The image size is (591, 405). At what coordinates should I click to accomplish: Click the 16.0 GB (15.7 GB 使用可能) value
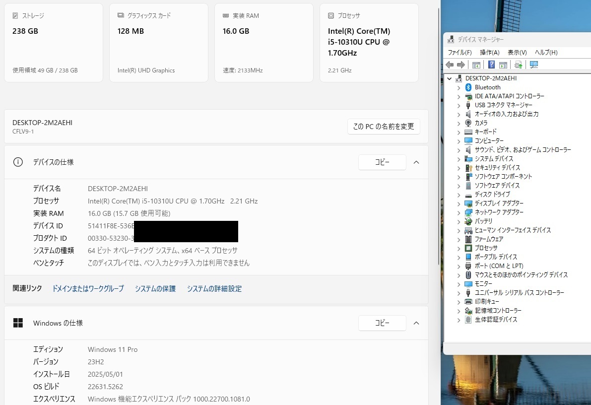[x=129, y=213]
